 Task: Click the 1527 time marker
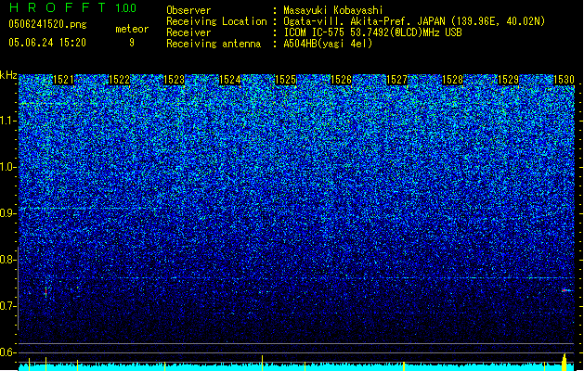pos(397,80)
